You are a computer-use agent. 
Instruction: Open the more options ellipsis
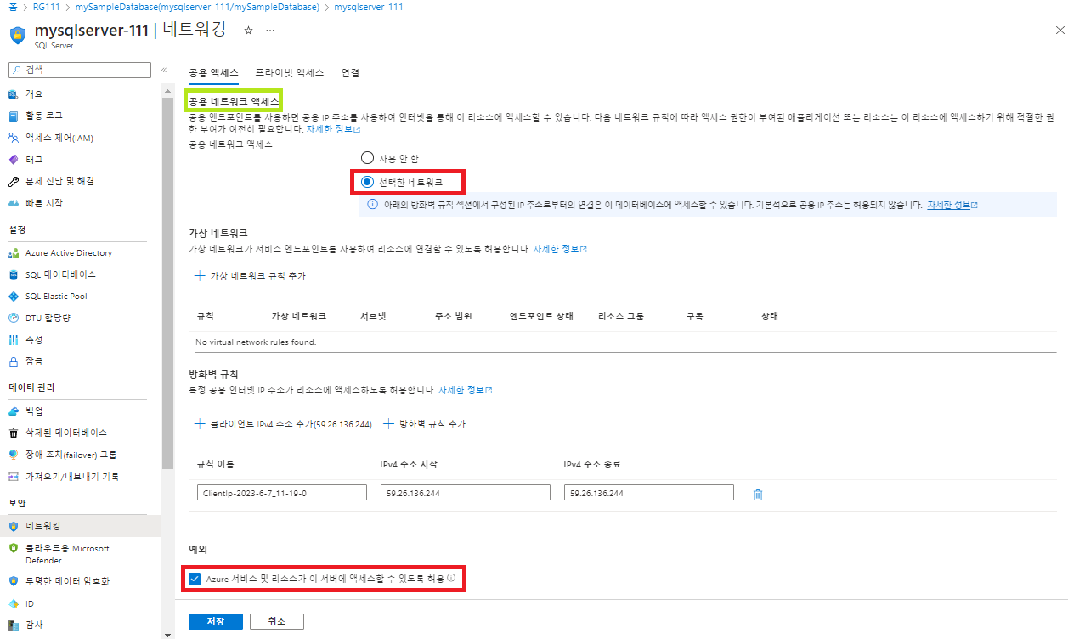[270, 31]
